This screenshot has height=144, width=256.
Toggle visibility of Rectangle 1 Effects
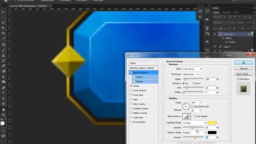[223, 38]
